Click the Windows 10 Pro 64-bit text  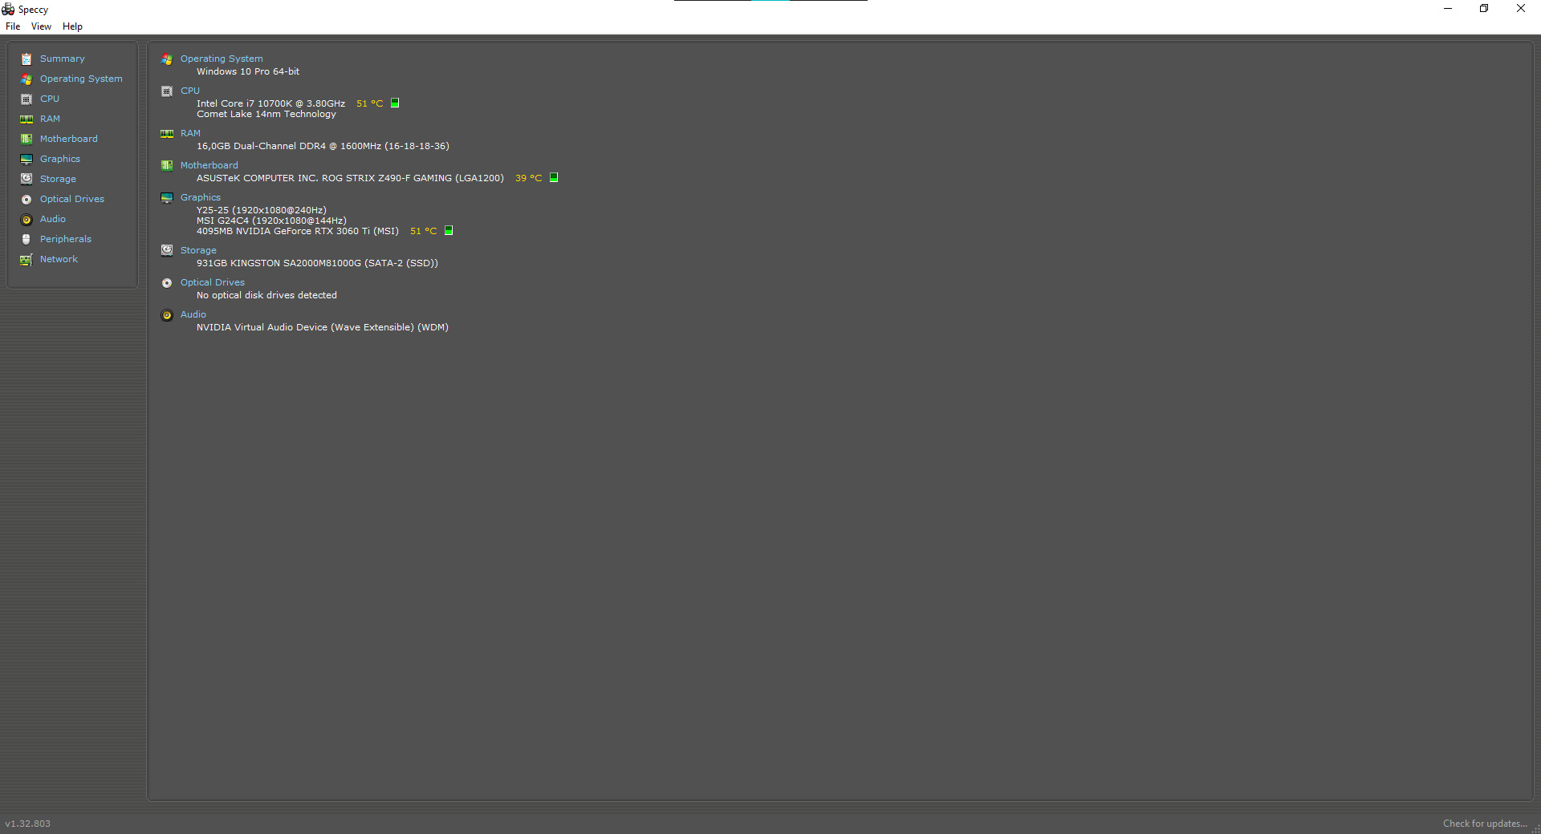pos(248,71)
